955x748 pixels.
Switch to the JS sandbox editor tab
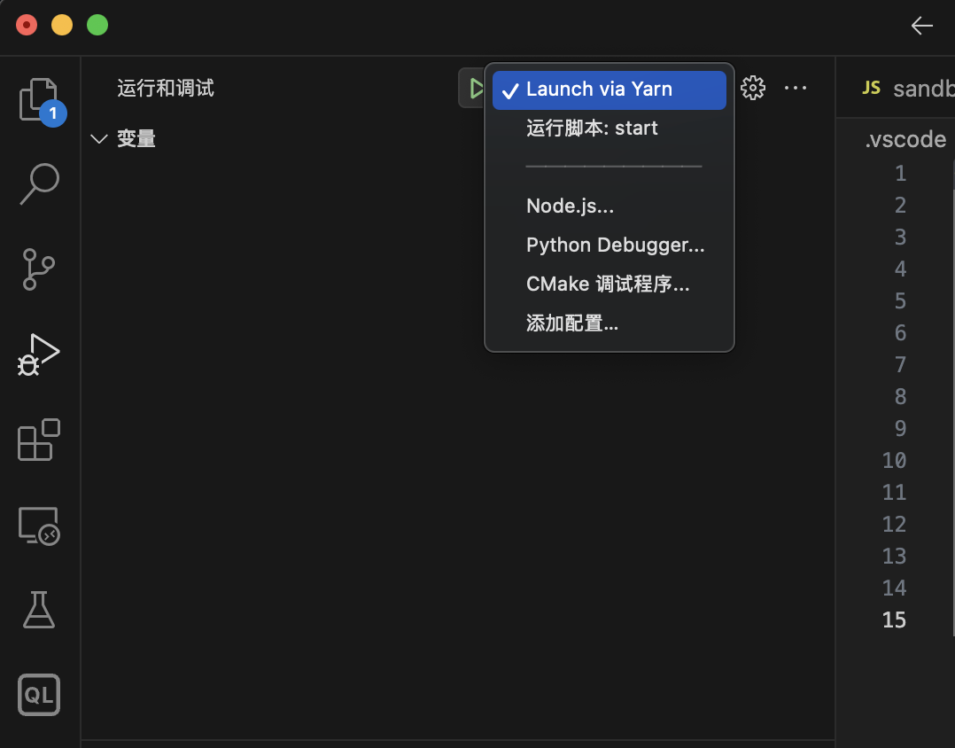click(907, 89)
